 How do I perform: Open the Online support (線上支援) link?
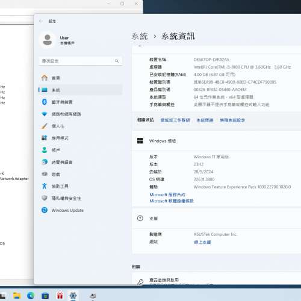pyautogui.click(x=202, y=242)
